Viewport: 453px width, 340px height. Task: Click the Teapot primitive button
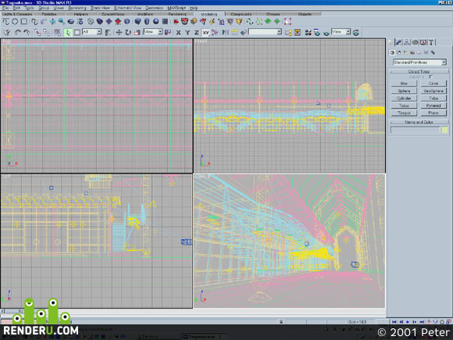(x=404, y=113)
